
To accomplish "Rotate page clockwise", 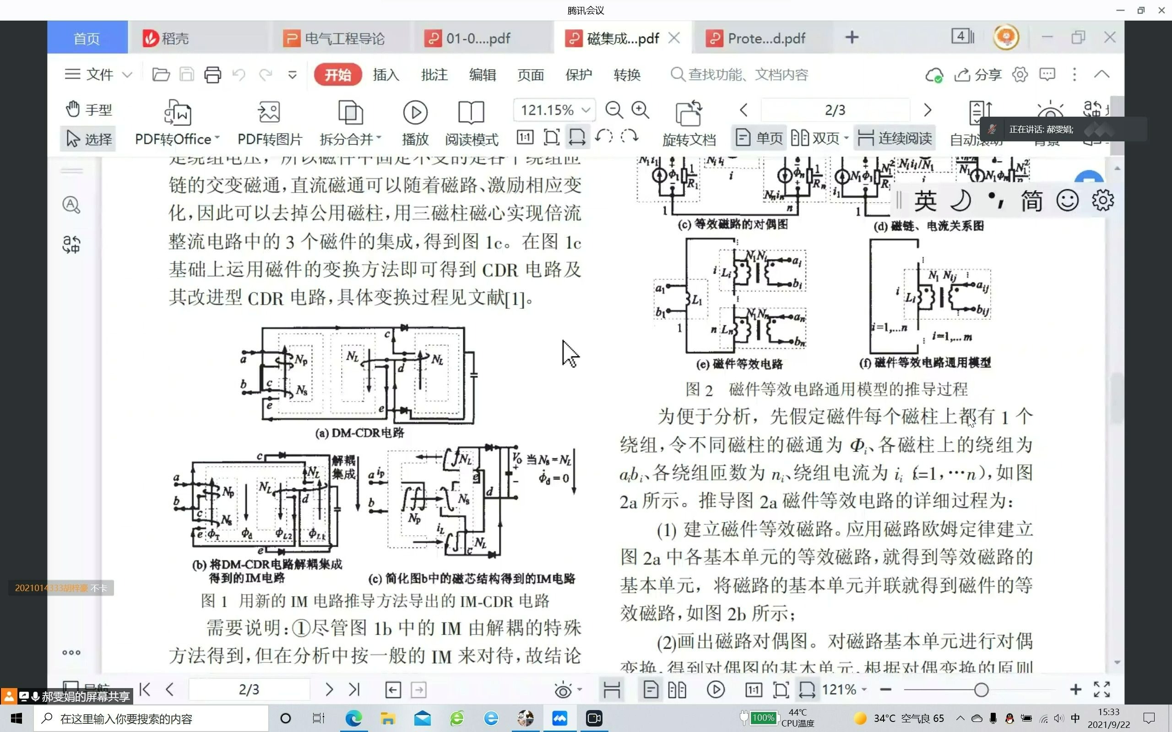I will [629, 137].
